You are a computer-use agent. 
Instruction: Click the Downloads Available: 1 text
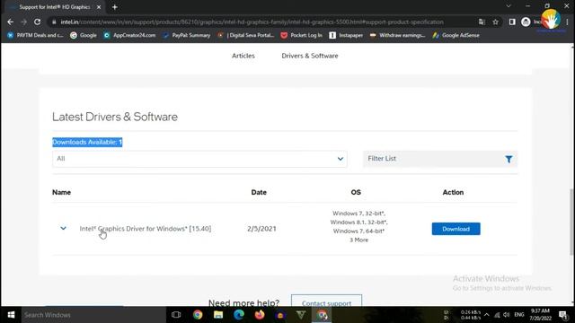[87, 142]
